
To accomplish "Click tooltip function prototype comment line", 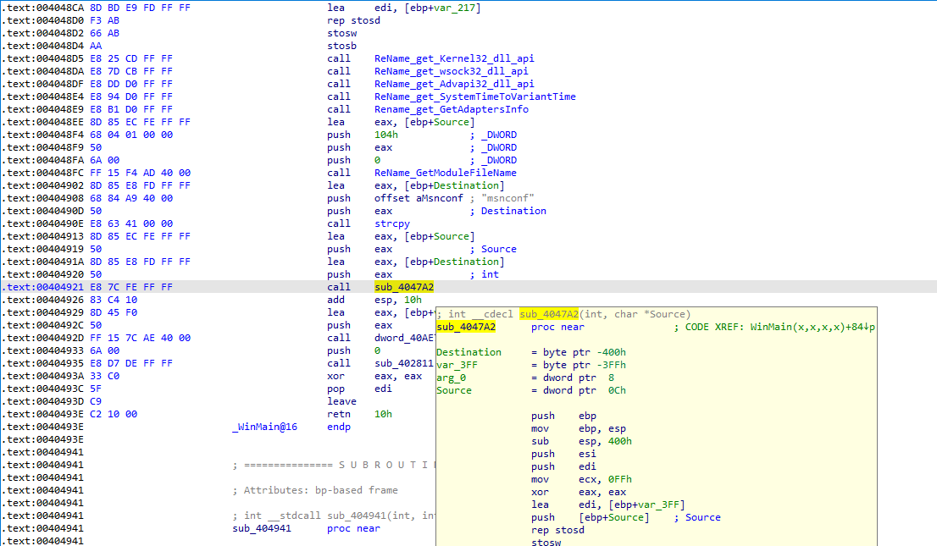I will (563, 314).
